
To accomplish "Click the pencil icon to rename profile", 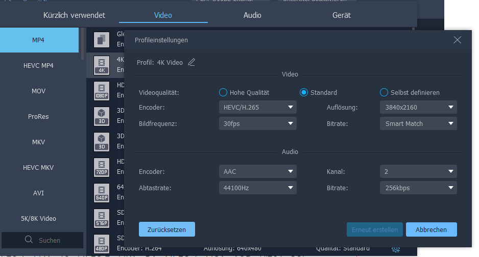I will 191,62.
